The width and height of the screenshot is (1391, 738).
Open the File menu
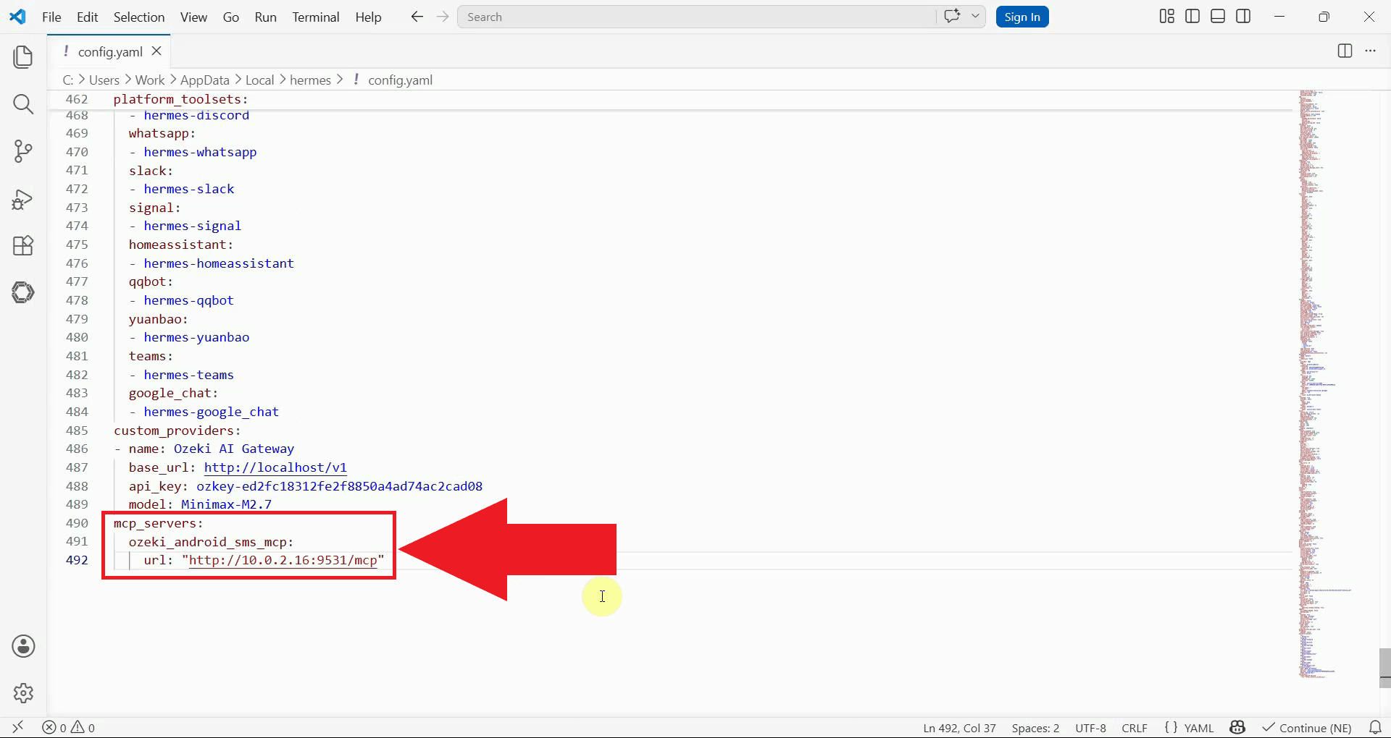[51, 17]
